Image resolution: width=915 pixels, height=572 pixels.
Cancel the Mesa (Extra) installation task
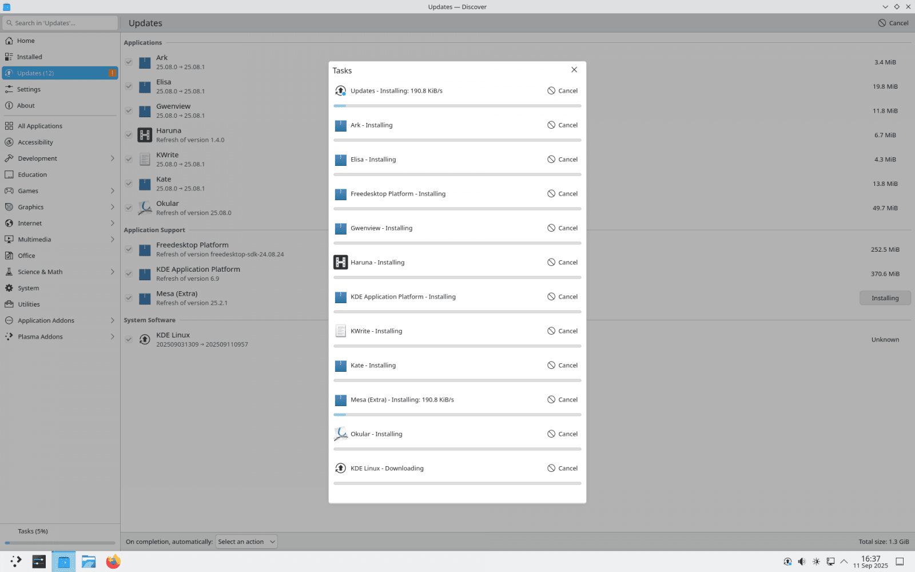click(562, 400)
